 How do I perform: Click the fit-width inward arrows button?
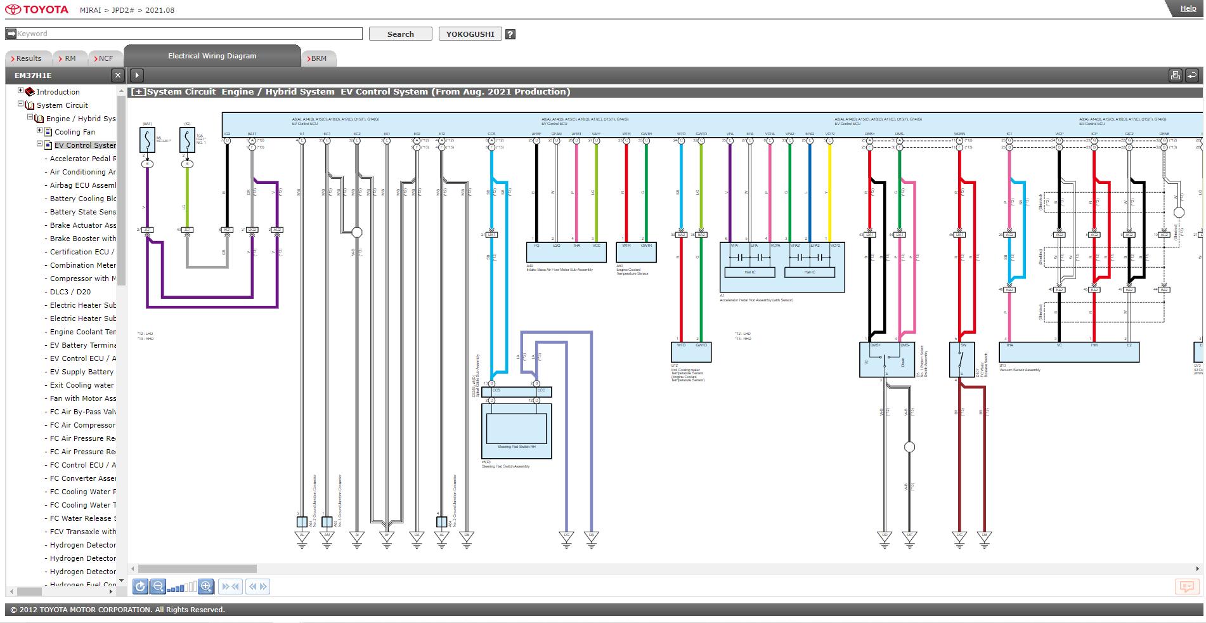point(230,587)
